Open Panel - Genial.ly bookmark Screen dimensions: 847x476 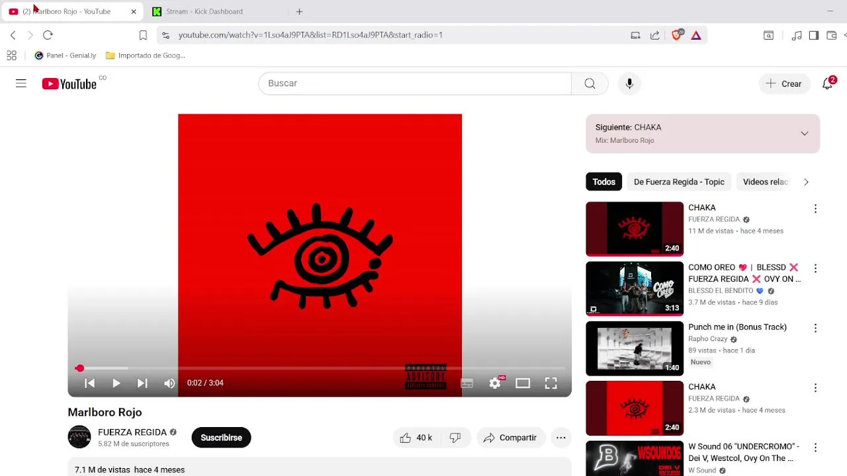[65, 56]
